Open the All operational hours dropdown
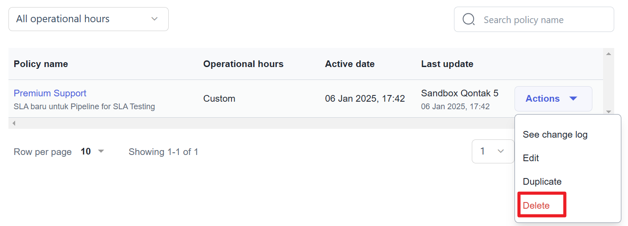Screen dimensions: 628x226 point(88,19)
